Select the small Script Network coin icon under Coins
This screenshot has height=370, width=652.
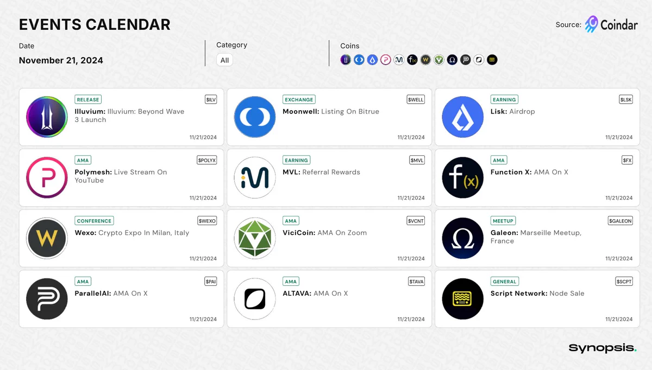[492, 60]
